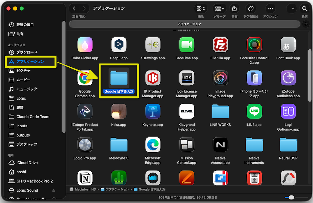The height and width of the screenshot is (203, 313).
Task: Open the グループ grouping dropdown
Action: pyautogui.click(x=220, y=8)
